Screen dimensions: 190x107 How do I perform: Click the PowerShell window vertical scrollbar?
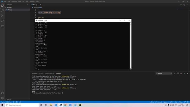131,45
